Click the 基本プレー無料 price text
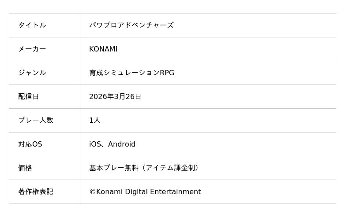353x217 pixels. (114, 168)
